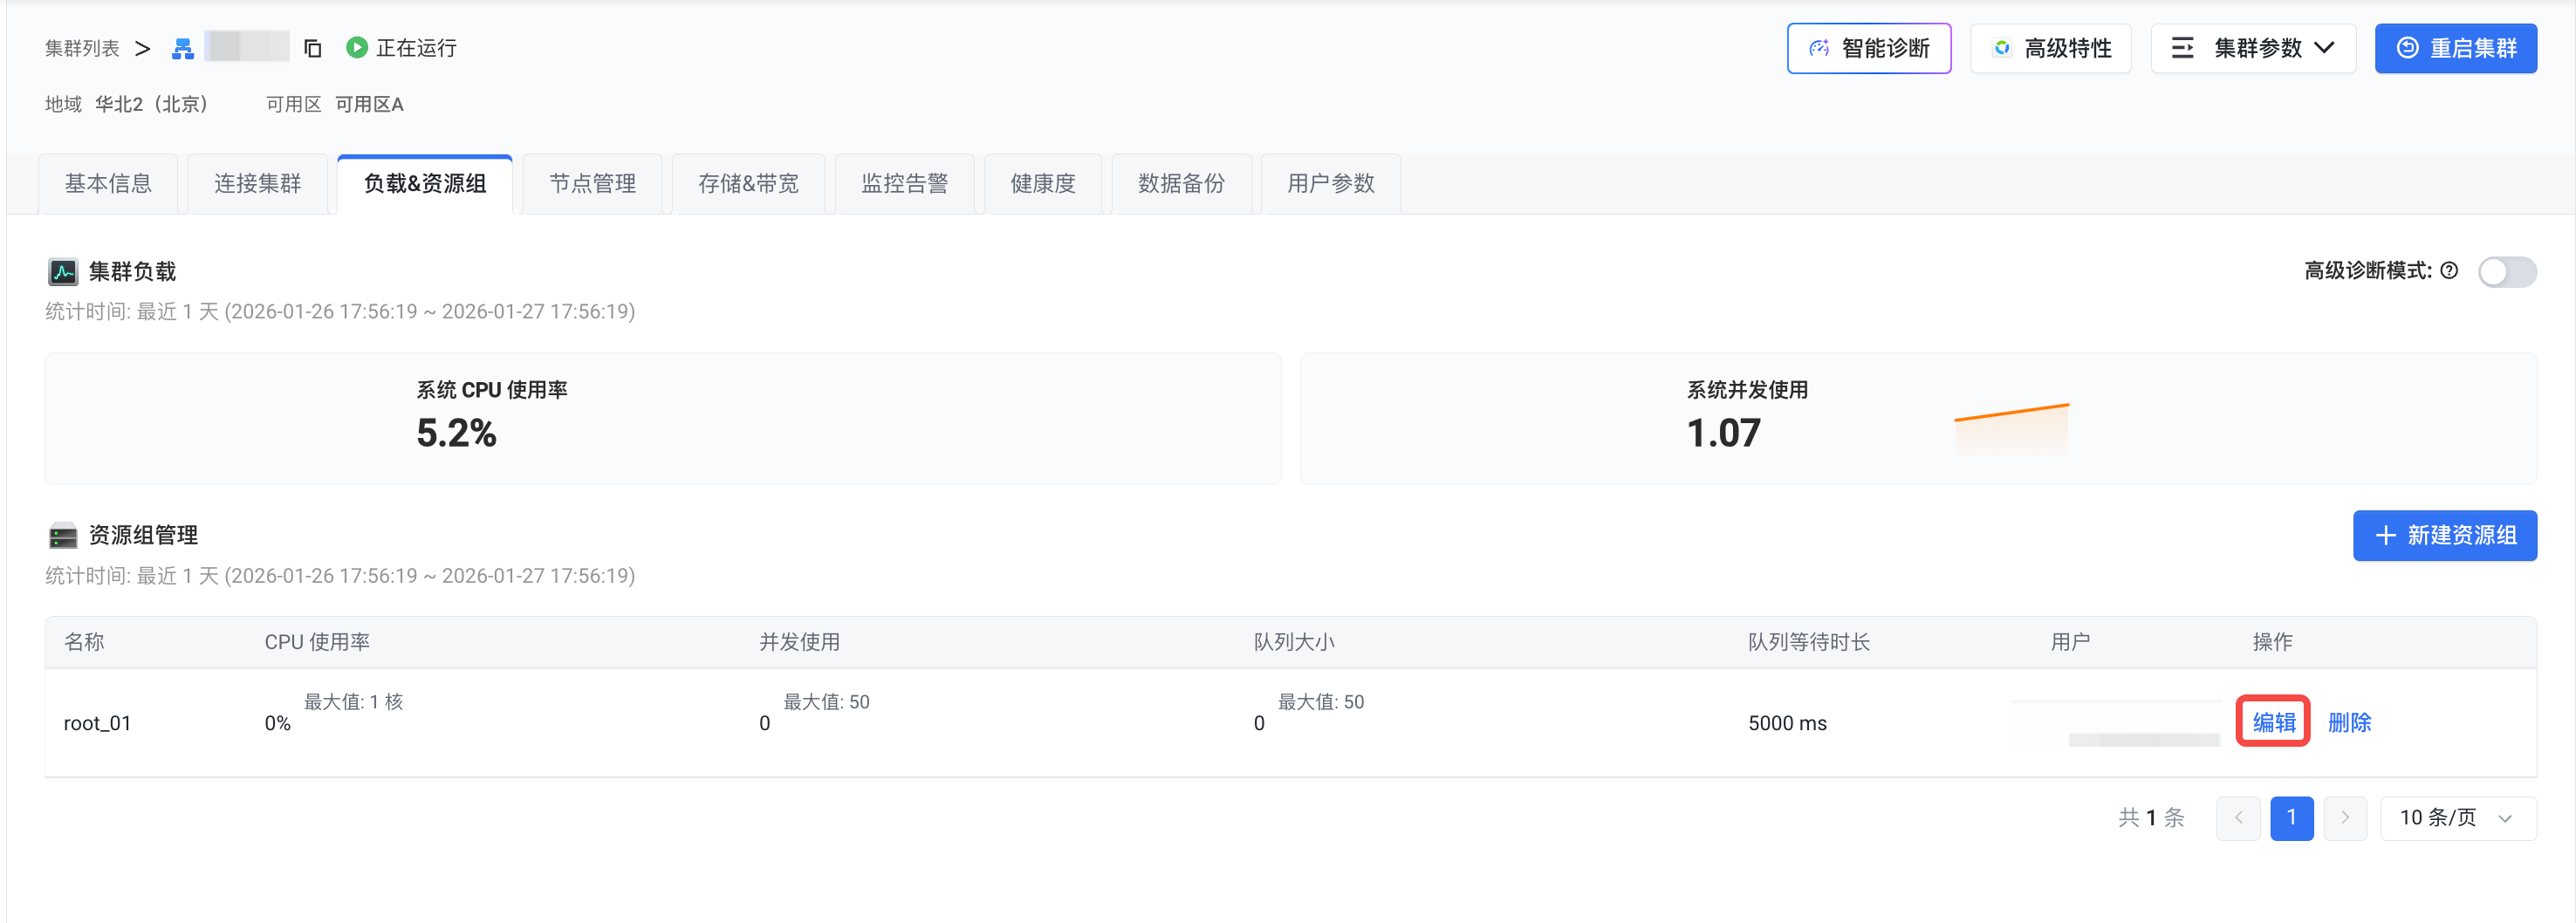Click 集群列表 breadcrumb link
2576x923 pixels.
coord(82,48)
